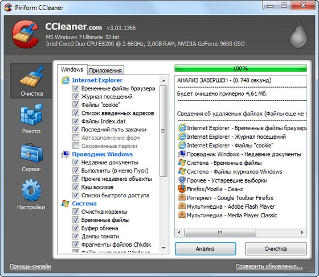Select result row Мультимедиа - Media Player Classic
Screen dimensions: 319x277
[x=232, y=215]
